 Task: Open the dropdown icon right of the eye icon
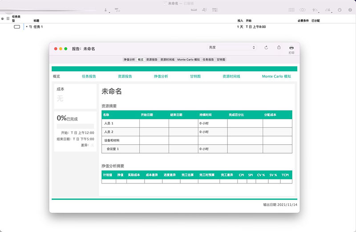click(316, 10)
